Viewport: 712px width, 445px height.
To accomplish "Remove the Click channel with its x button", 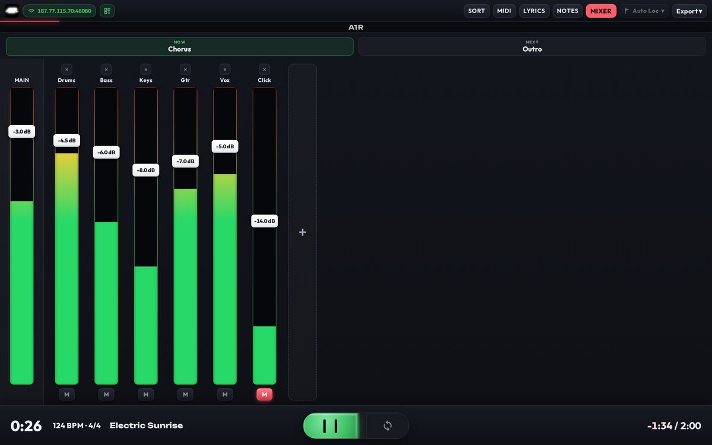I will point(265,69).
